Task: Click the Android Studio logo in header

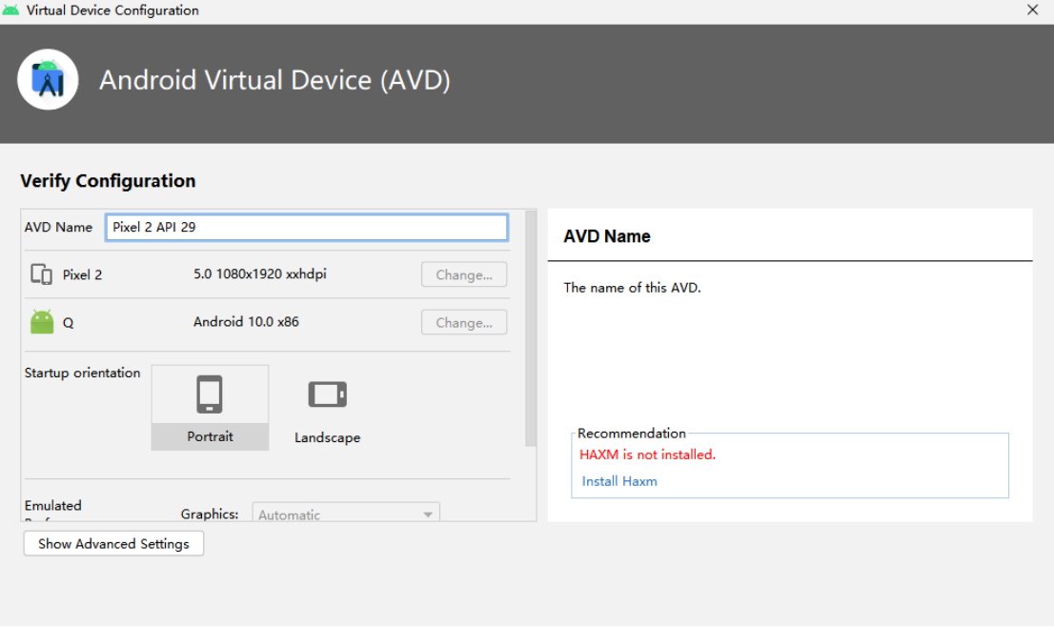Action: 48,79
